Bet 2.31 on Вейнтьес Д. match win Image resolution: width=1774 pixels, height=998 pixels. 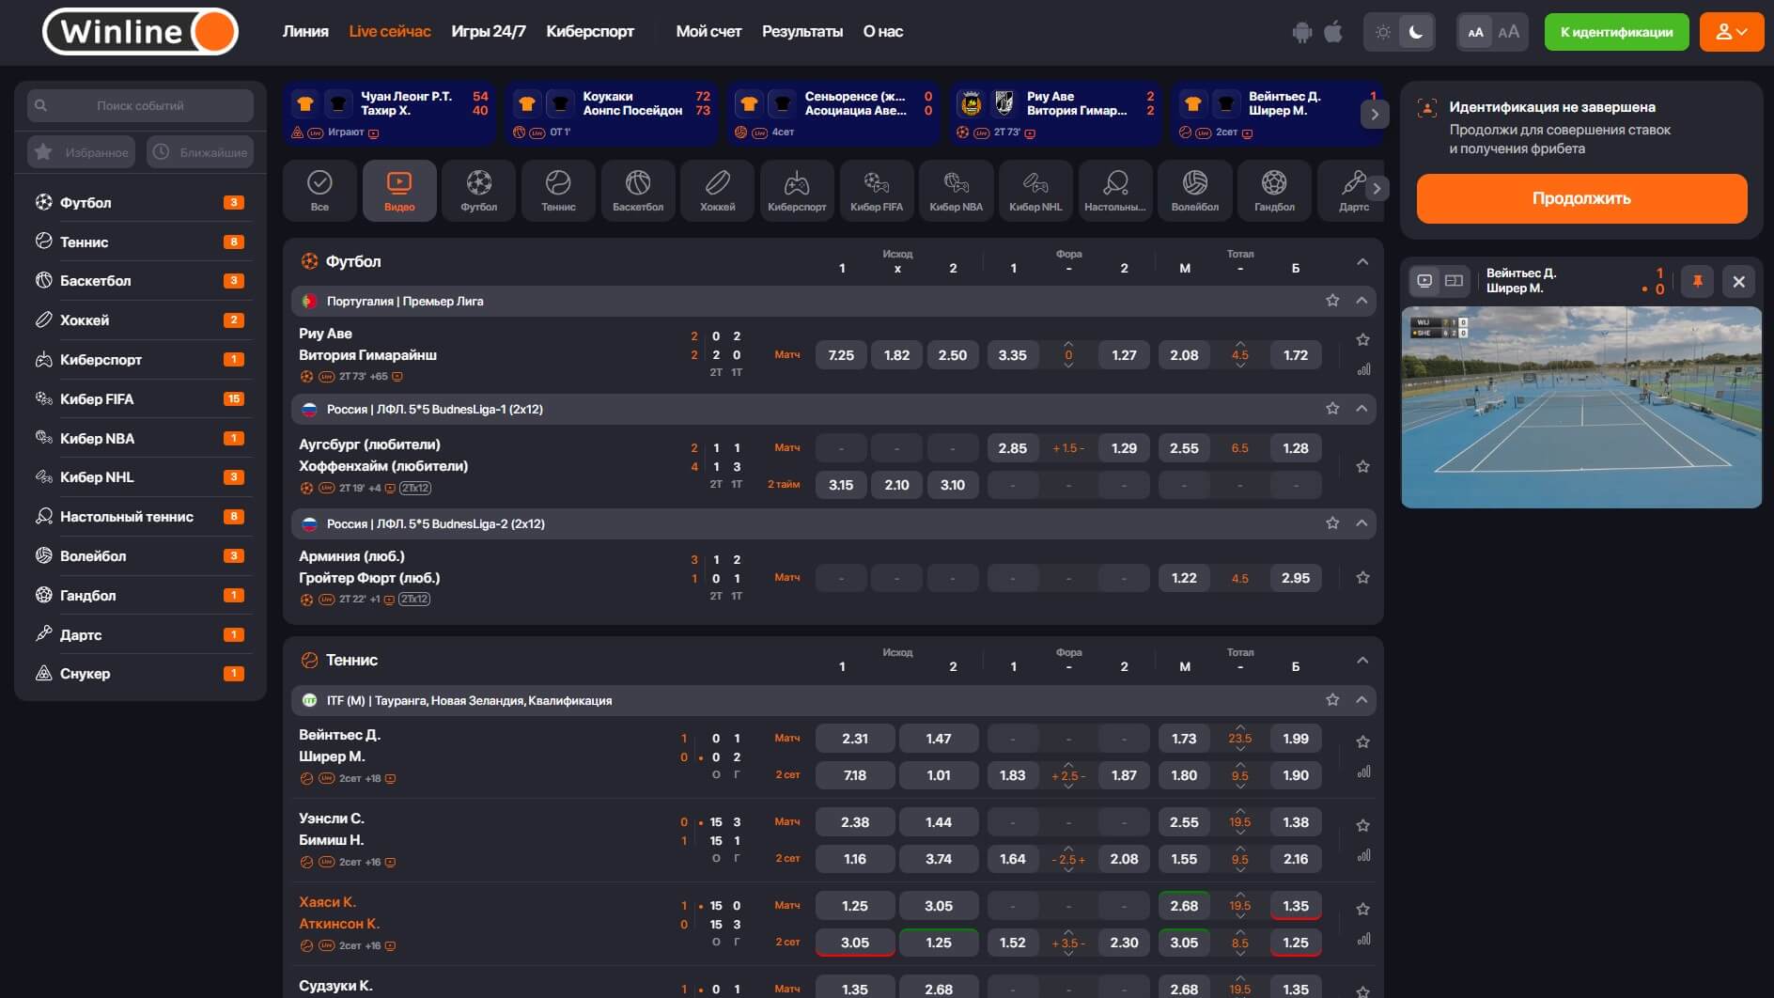pos(855,739)
